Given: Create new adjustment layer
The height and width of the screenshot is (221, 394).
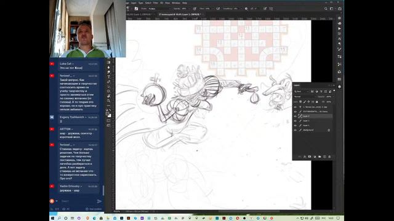Looking at the screenshot, I should [x=315, y=157].
